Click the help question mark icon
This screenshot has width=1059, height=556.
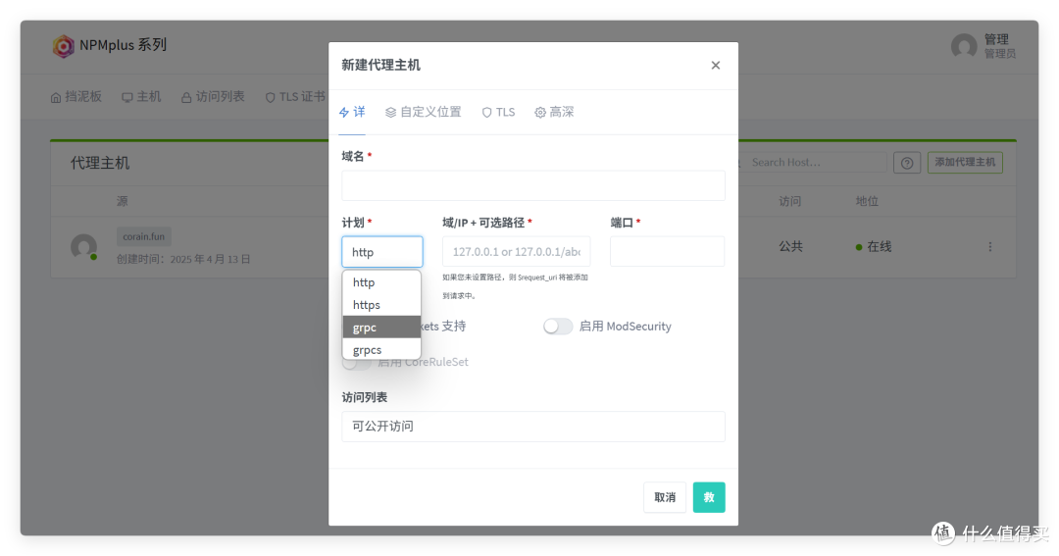point(907,163)
